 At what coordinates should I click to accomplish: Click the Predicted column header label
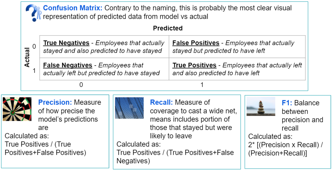tap(168, 28)
